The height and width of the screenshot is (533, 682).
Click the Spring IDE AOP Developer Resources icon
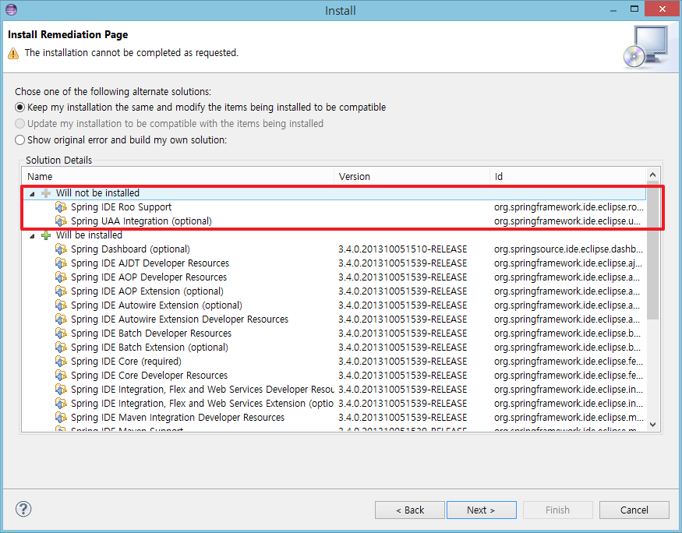pyautogui.click(x=61, y=277)
